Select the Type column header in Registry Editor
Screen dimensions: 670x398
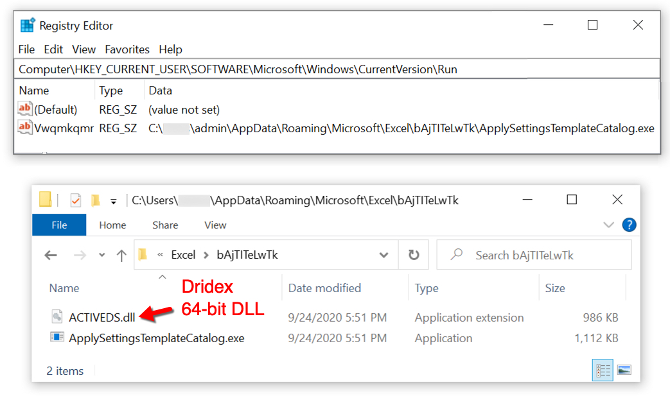tap(111, 91)
